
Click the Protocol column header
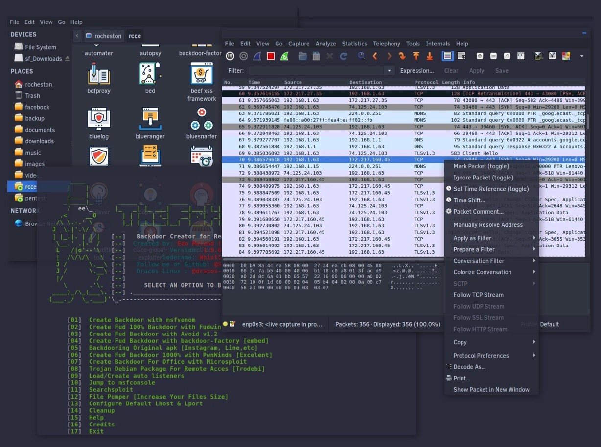pos(426,82)
